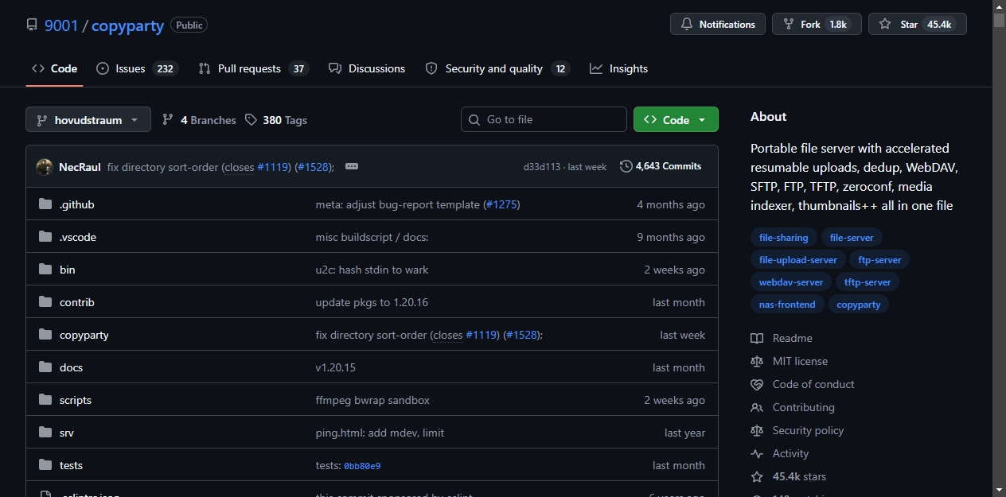
Task: Open the .github folder
Action: (77, 204)
